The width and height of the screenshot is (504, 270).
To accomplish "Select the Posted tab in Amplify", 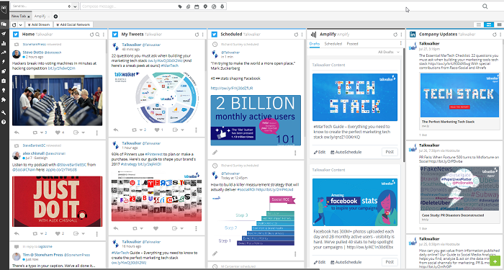I will tap(352, 44).
